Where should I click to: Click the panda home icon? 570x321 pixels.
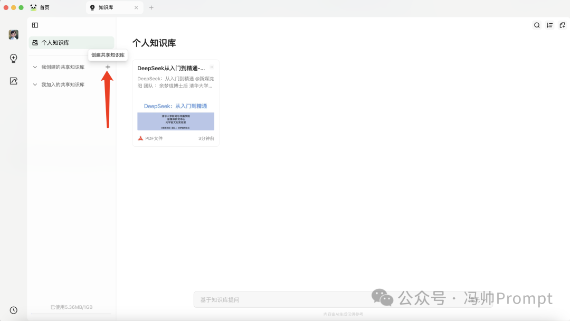33,7
